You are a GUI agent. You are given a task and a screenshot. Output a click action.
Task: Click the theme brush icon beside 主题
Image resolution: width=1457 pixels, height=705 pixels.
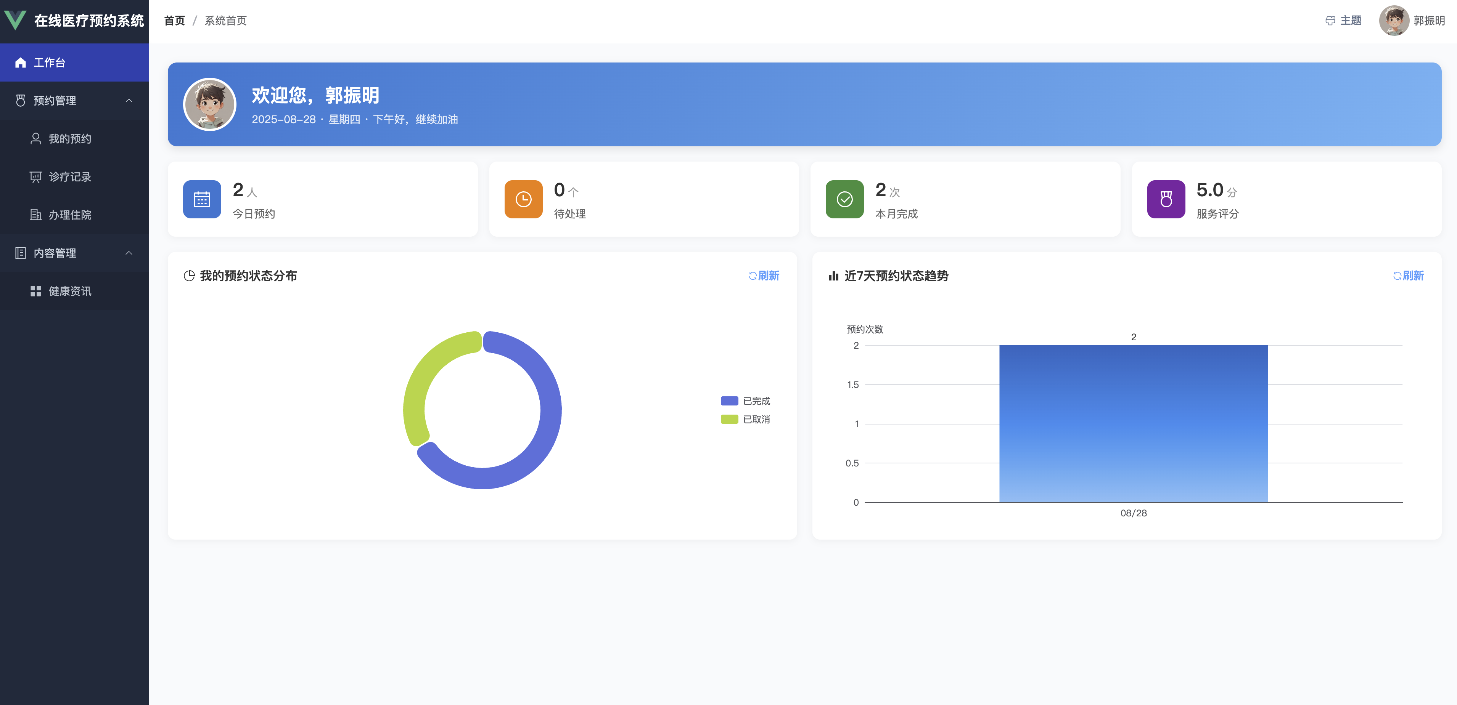pos(1330,21)
